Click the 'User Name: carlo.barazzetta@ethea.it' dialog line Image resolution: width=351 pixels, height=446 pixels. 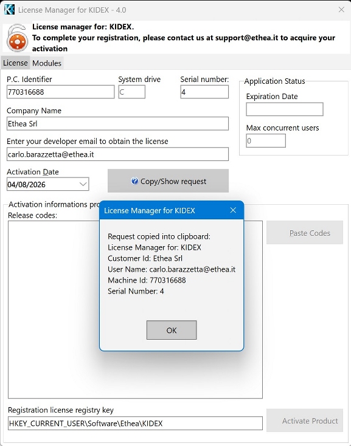click(172, 269)
